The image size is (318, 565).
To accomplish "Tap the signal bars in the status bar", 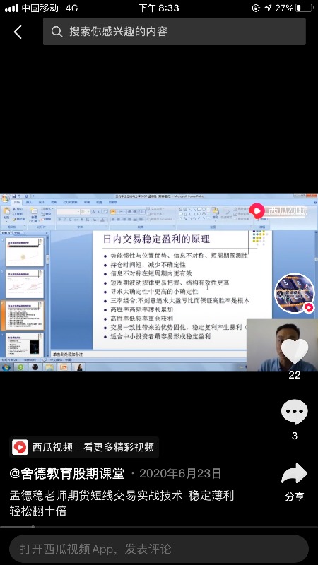I will point(11,8).
